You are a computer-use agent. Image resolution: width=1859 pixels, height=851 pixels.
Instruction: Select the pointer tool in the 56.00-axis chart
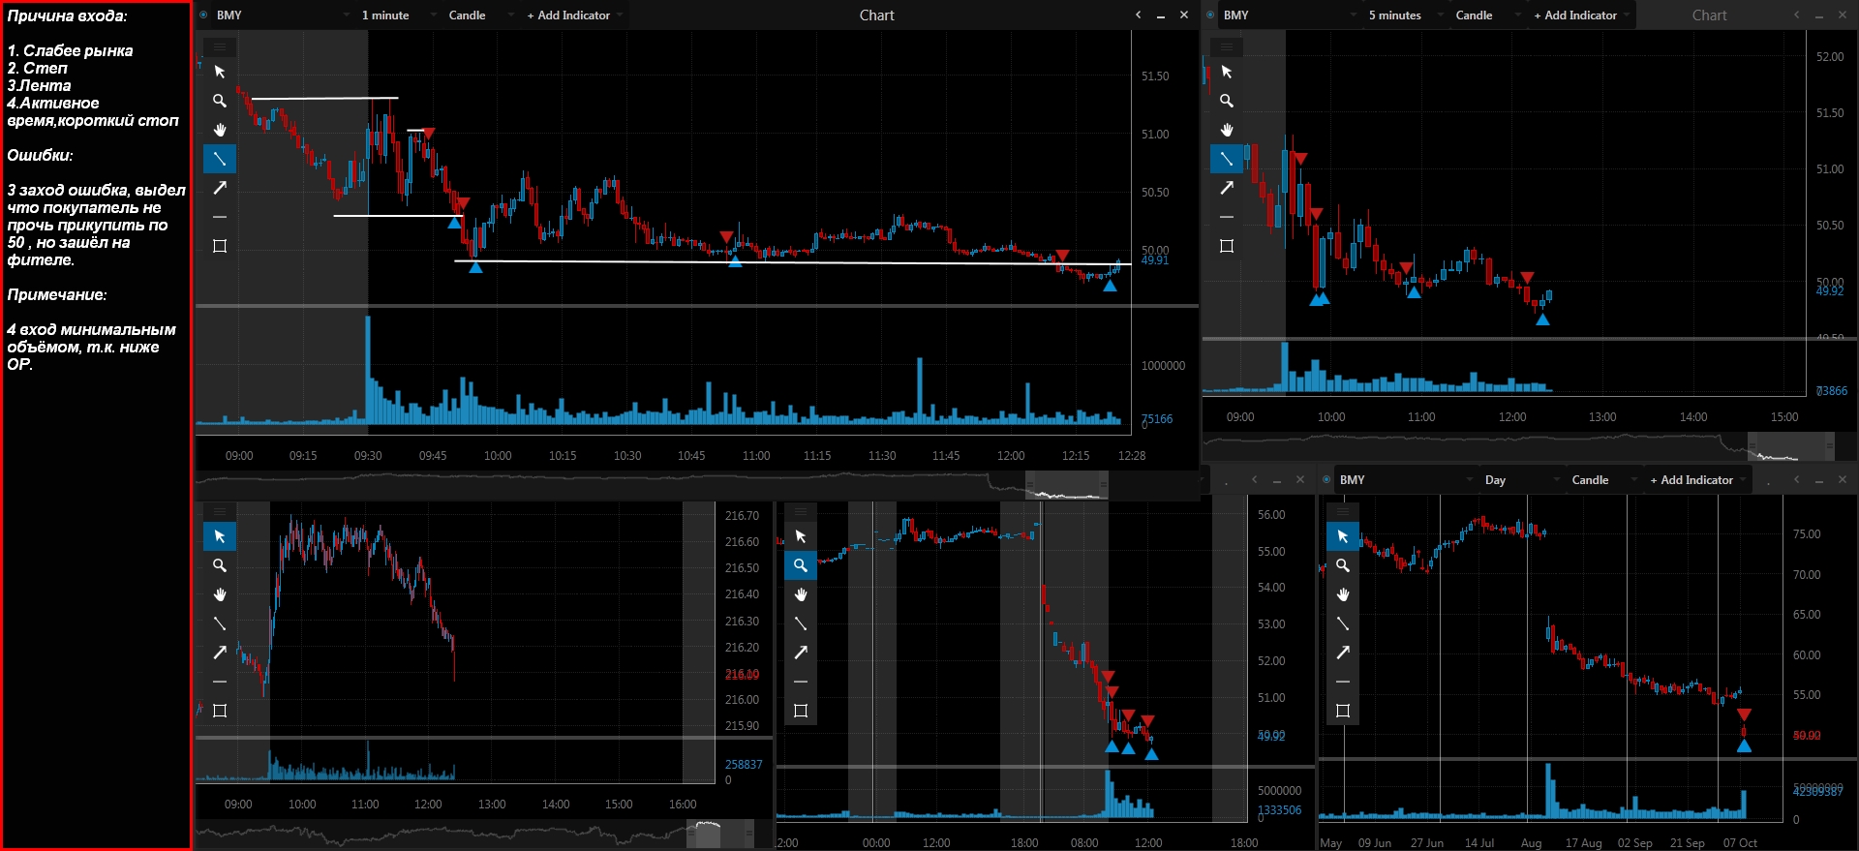[801, 536]
